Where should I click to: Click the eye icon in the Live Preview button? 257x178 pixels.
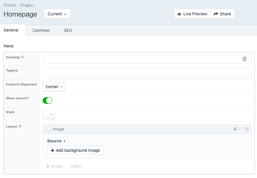[180, 14]
